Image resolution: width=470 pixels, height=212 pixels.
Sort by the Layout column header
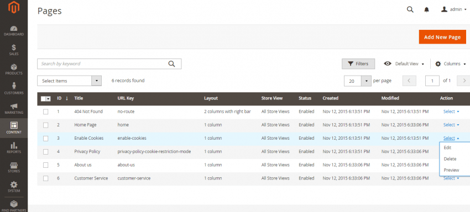(211, 98)
